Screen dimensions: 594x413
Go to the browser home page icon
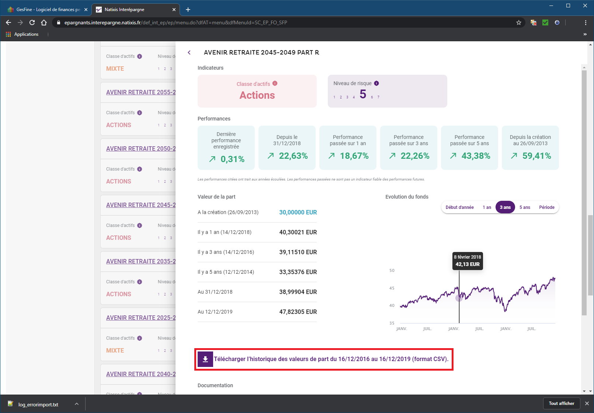[44, 22]
